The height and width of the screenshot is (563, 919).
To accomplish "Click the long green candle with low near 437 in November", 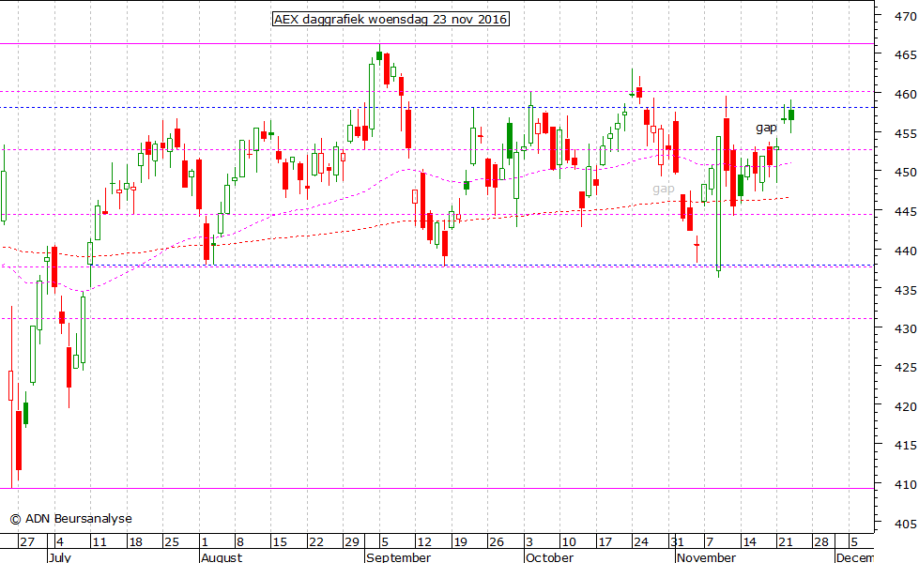I will click(x=718, y=204).
